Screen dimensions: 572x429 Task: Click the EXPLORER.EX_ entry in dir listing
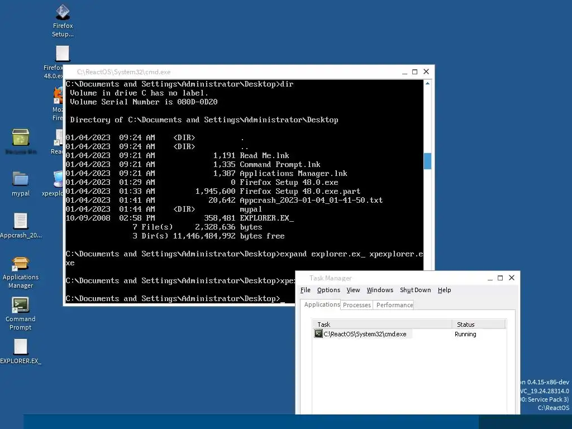(179, 218)
